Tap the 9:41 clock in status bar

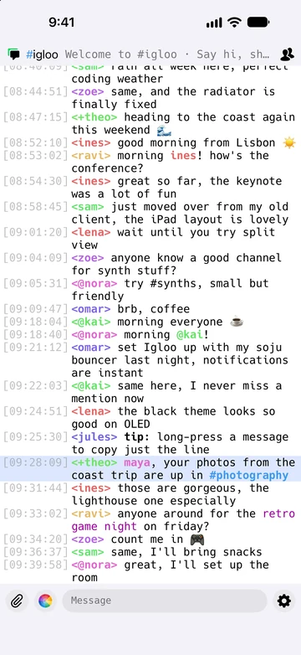(62, 22)
